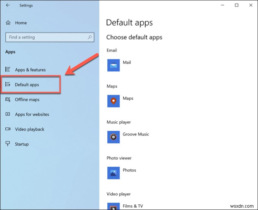258x210 pixels.
Task: Maximize the Settings window
Action: click(236, 5)
